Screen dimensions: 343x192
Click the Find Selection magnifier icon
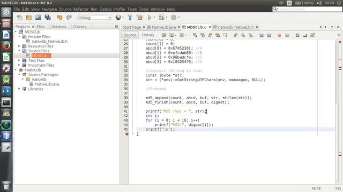195,35
